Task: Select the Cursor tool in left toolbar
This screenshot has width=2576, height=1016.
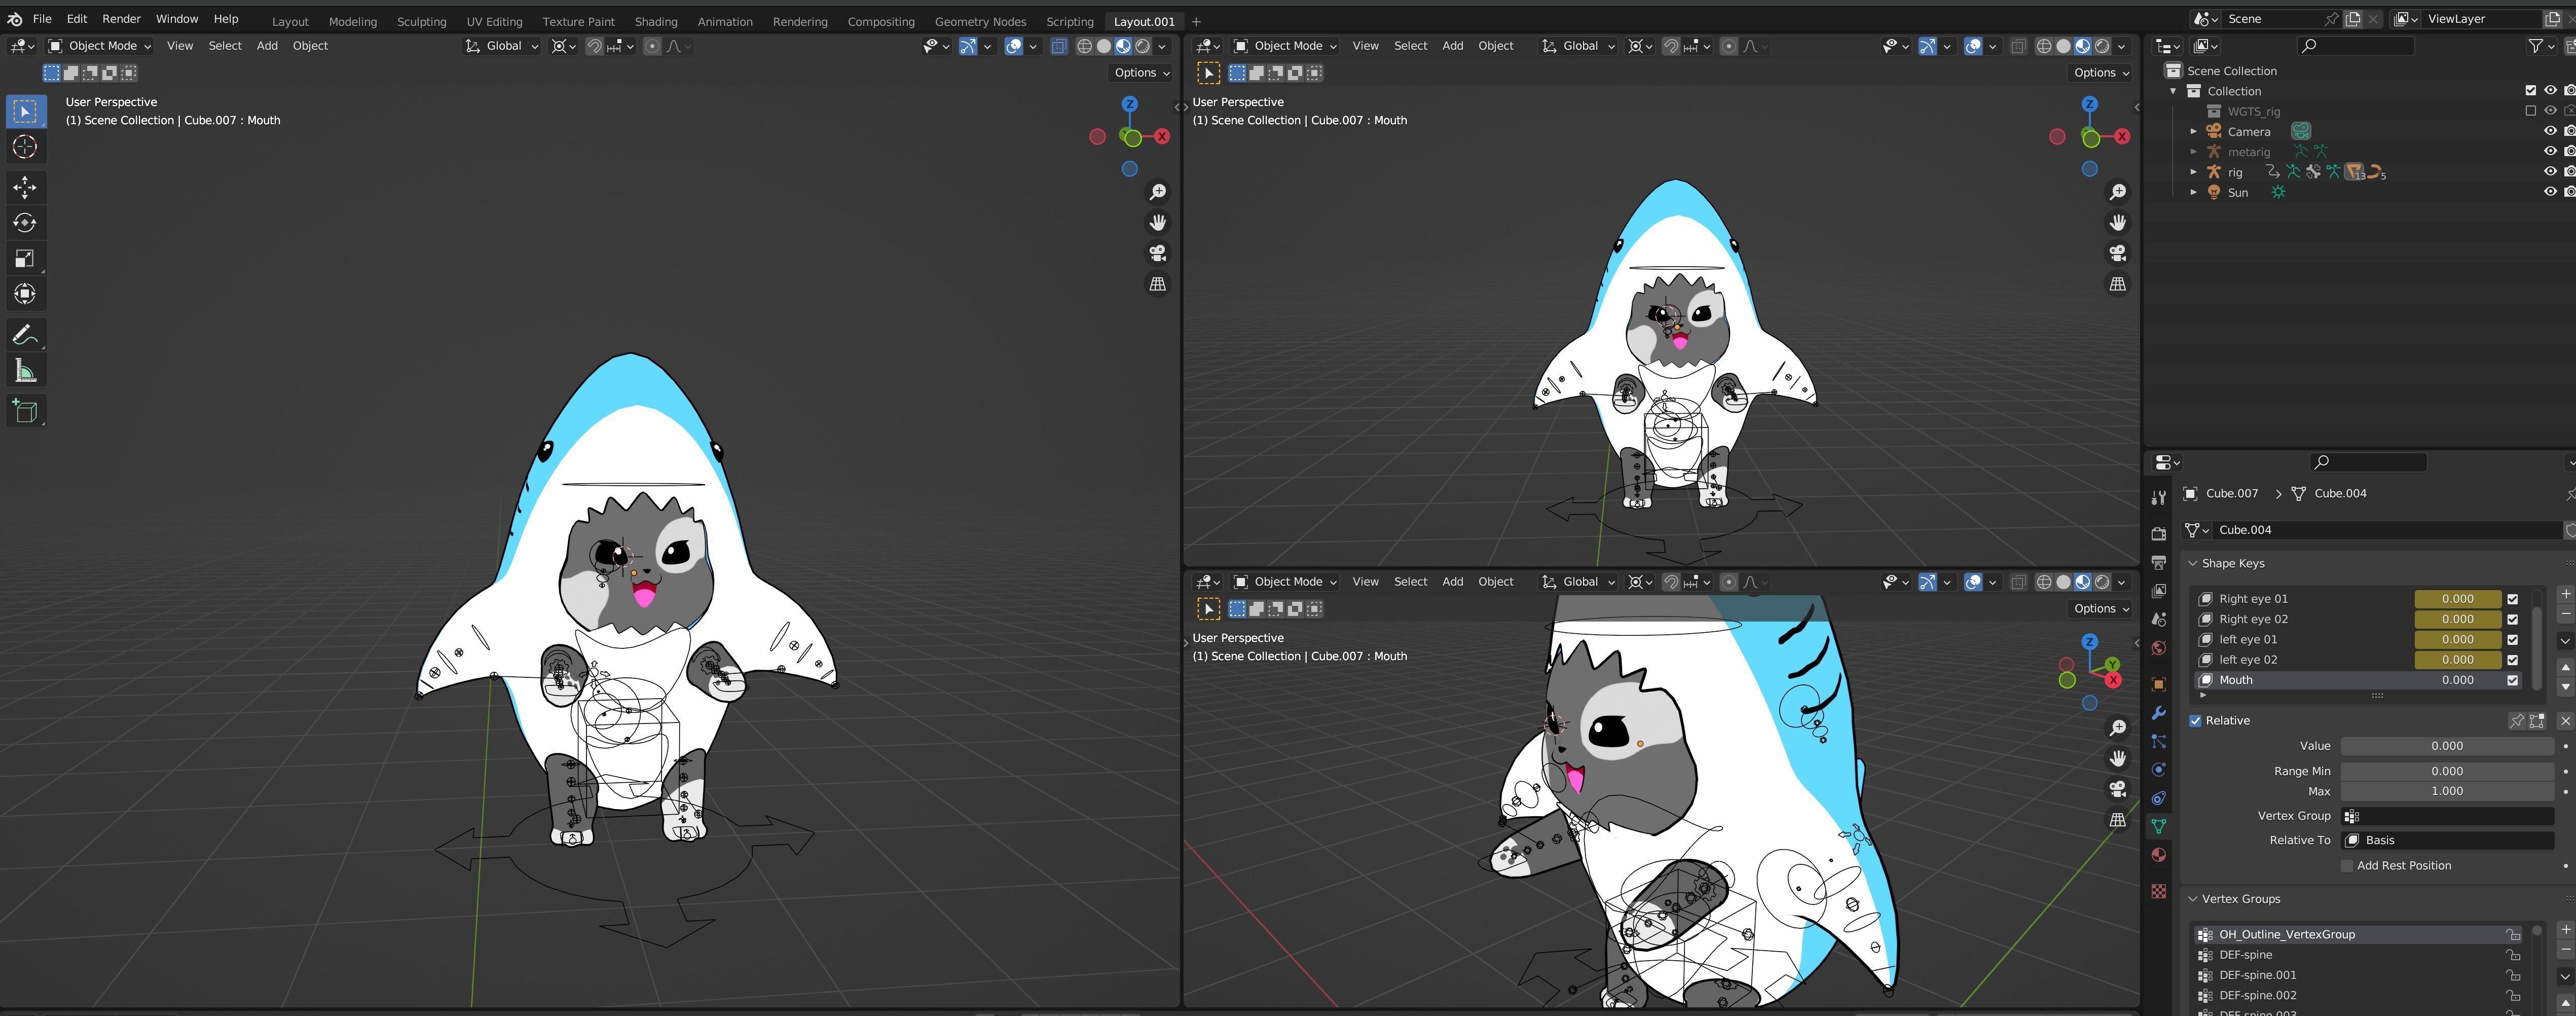Action: tap(25, 147)
